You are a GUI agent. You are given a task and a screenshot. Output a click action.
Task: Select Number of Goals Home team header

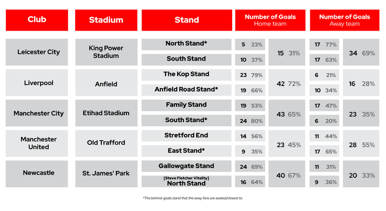click(270, 20)
